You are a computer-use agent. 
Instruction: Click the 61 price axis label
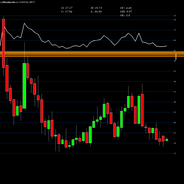[175, 50]
